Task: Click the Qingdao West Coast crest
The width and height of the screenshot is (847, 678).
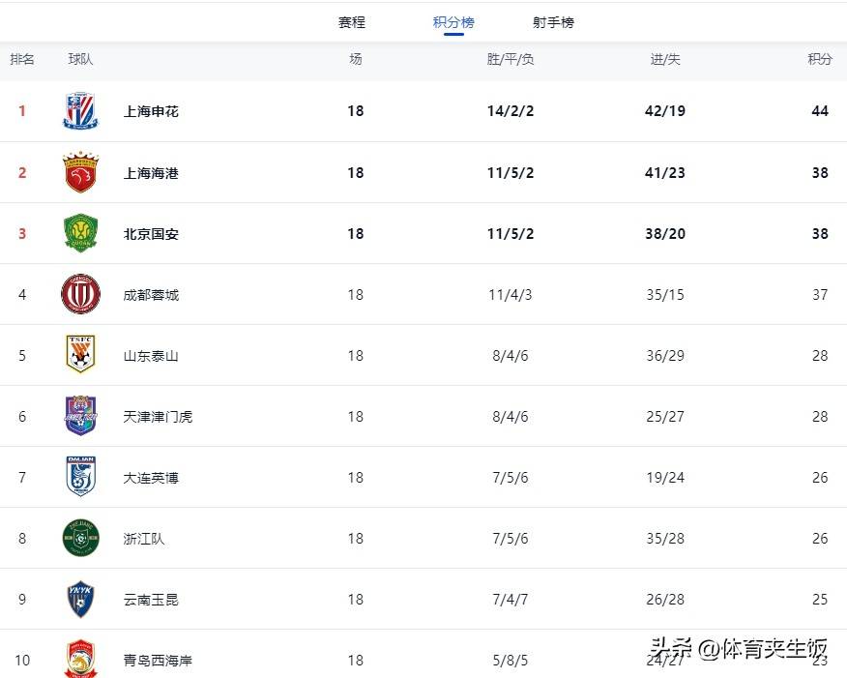Action: click(x=80, y=658)
